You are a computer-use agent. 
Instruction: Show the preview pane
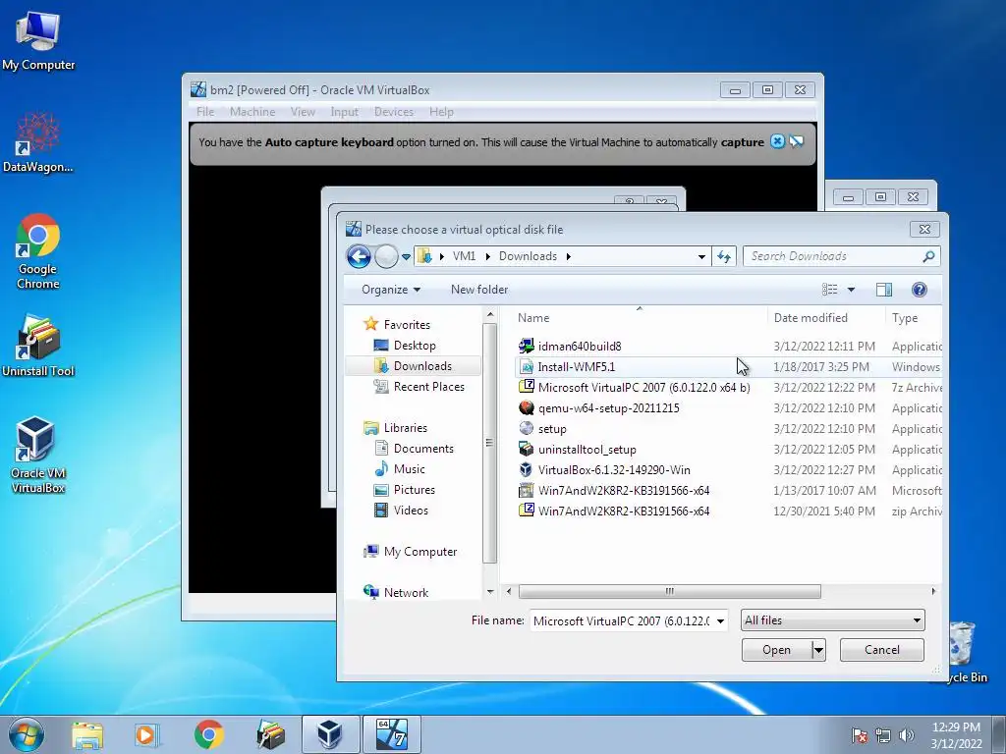click(884, 290)
